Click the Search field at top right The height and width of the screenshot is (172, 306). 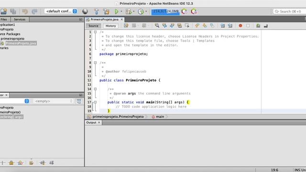[x=289, y=11]
